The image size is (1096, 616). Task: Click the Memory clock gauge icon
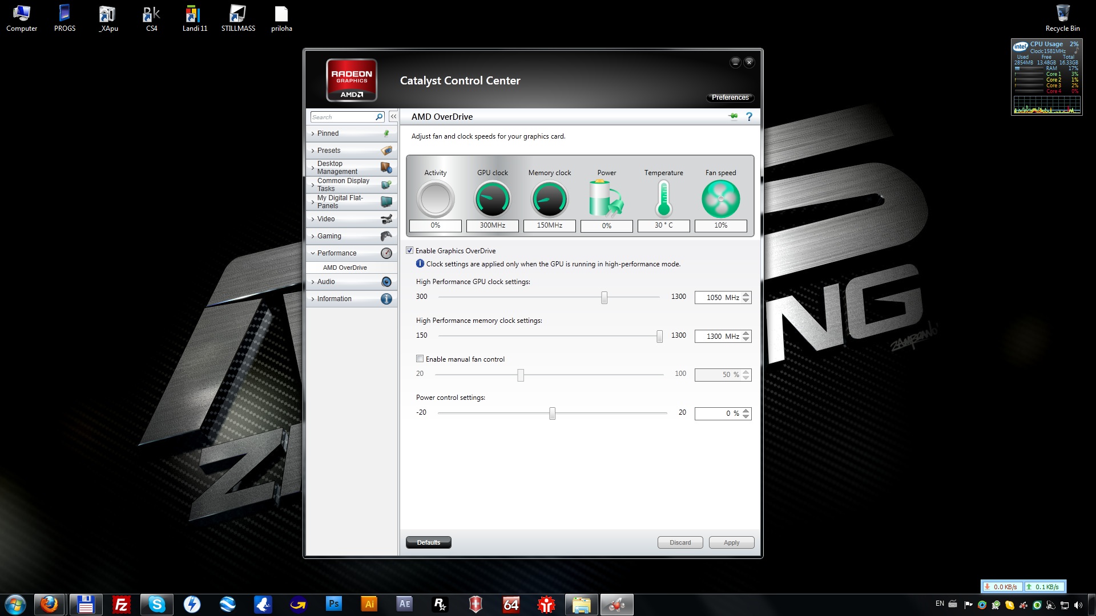(550, 199)
